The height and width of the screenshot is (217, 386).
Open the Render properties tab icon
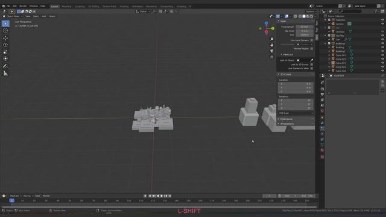322,89
